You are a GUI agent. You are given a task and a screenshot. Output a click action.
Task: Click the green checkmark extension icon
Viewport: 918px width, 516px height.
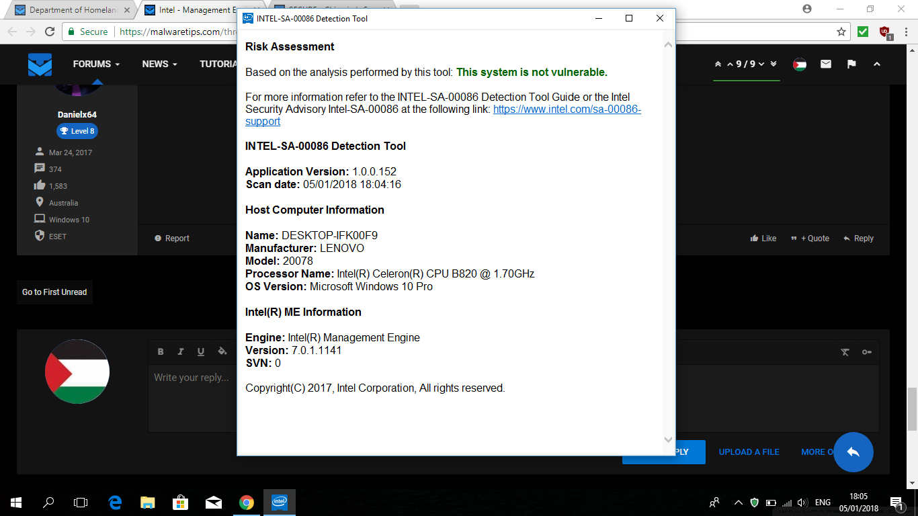[x=863, y=32]
